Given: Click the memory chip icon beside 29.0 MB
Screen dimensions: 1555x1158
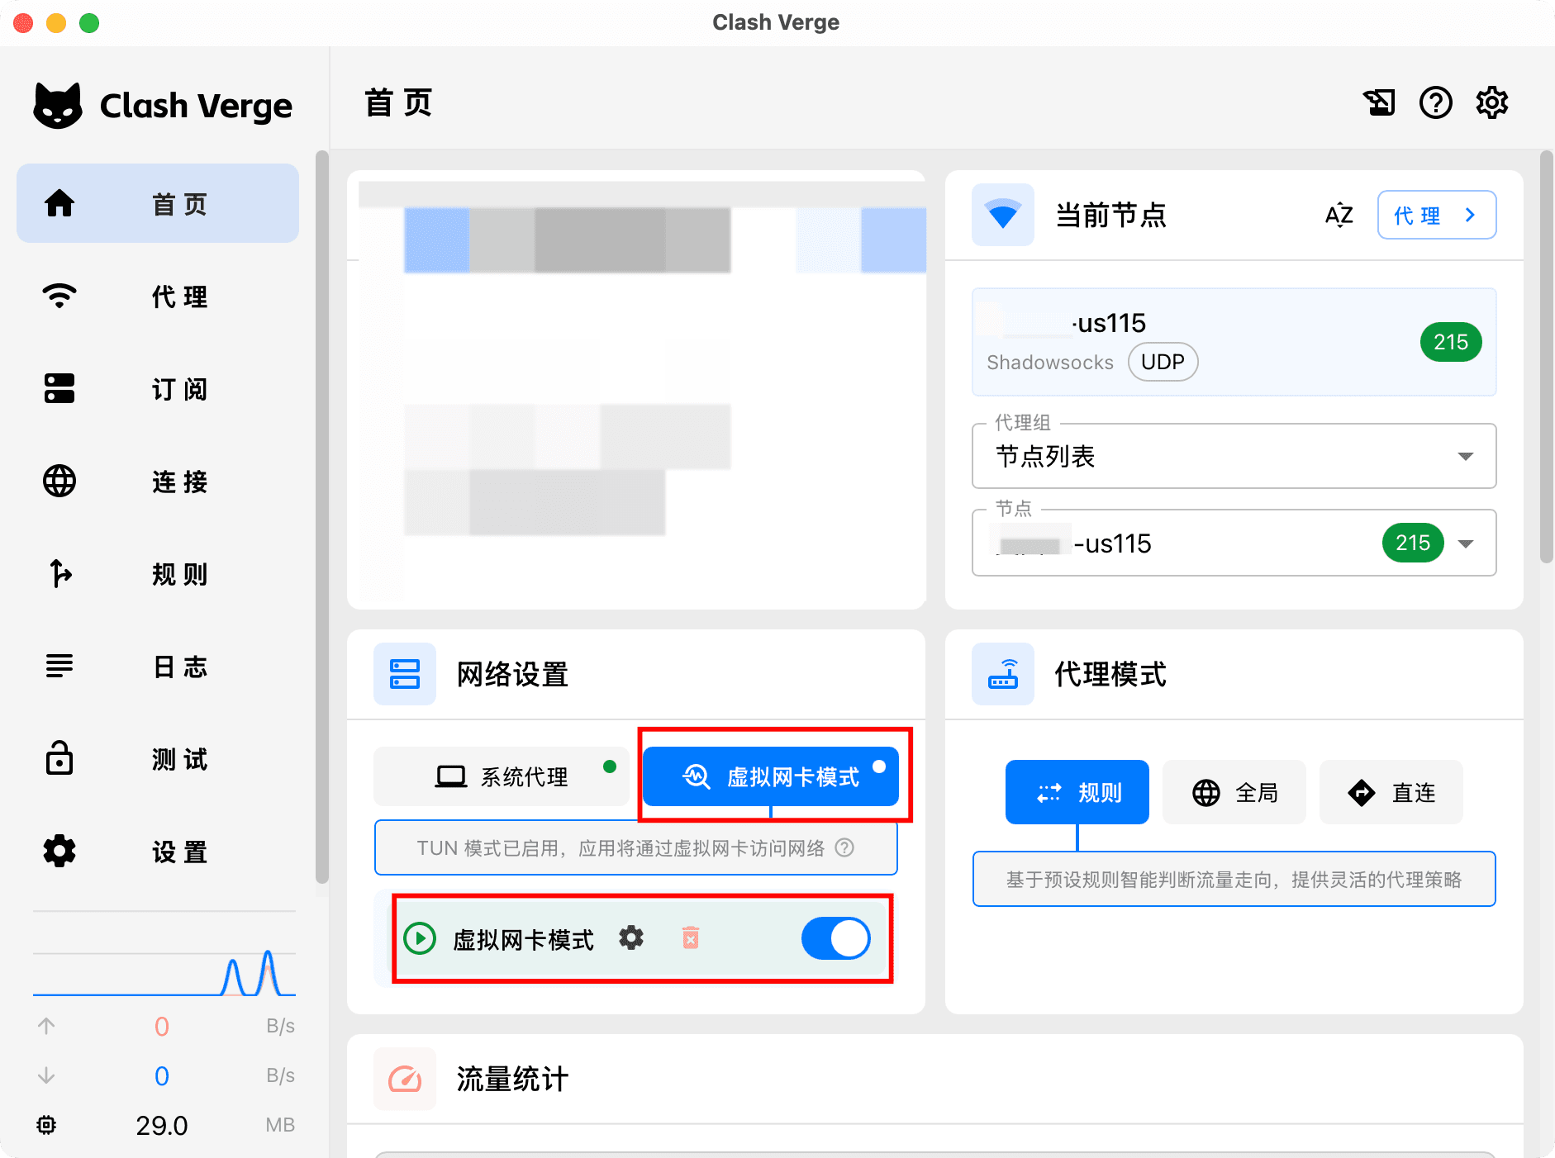Looking at the screenshot, I should (46, 1125).
